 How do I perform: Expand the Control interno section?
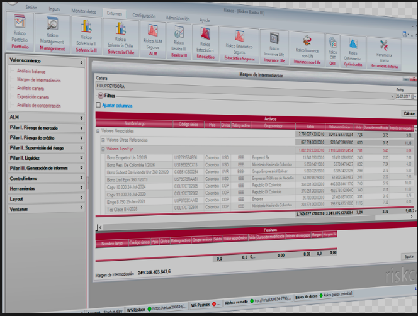81,178
